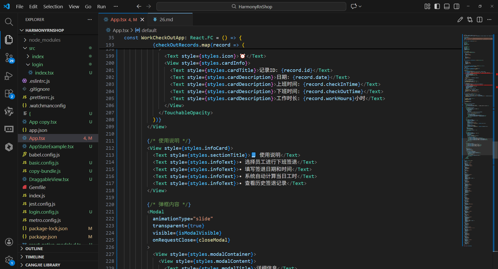Open the Go menu
498x269 pixels.
click(88, 6)
